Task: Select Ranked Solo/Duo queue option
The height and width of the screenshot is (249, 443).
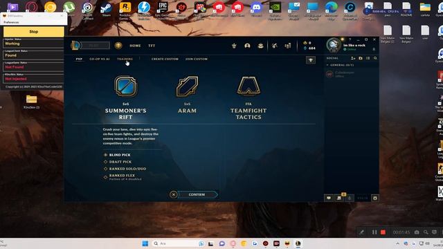Action: pos(125,169)
